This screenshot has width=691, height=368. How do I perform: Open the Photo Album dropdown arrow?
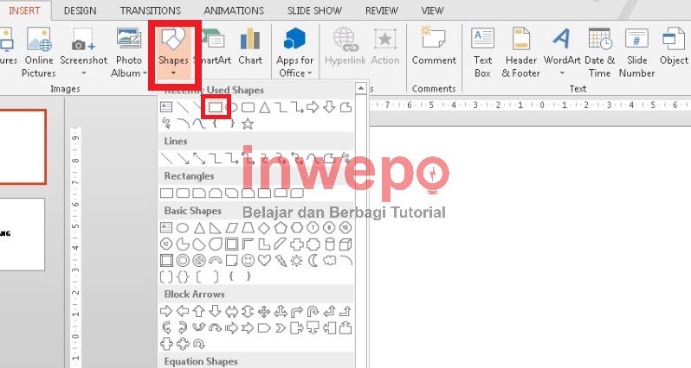145,73
